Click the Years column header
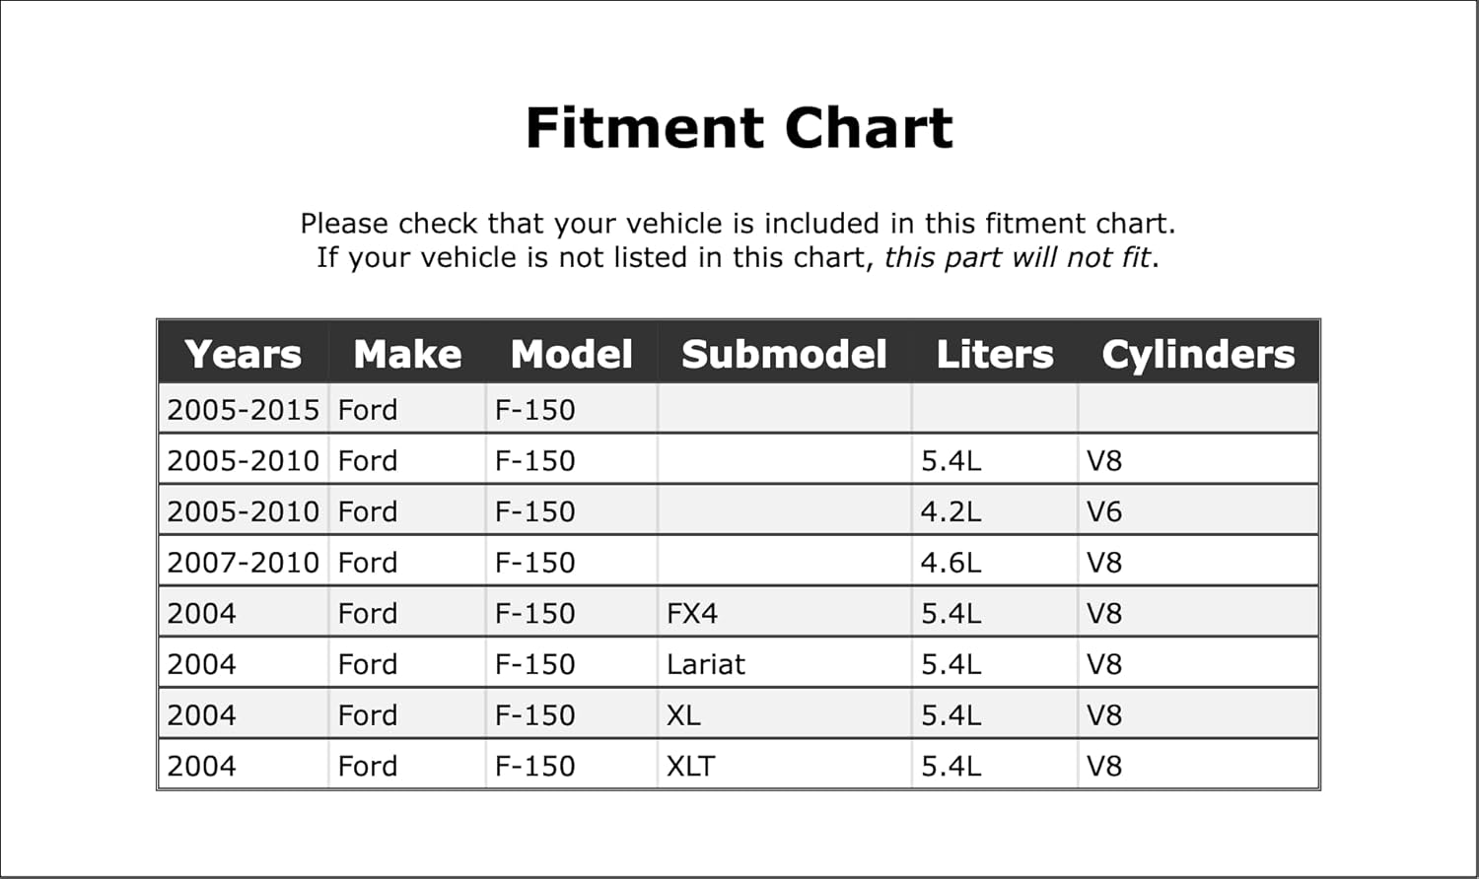This screenshot has height=879, width=1479. (243, 354)
